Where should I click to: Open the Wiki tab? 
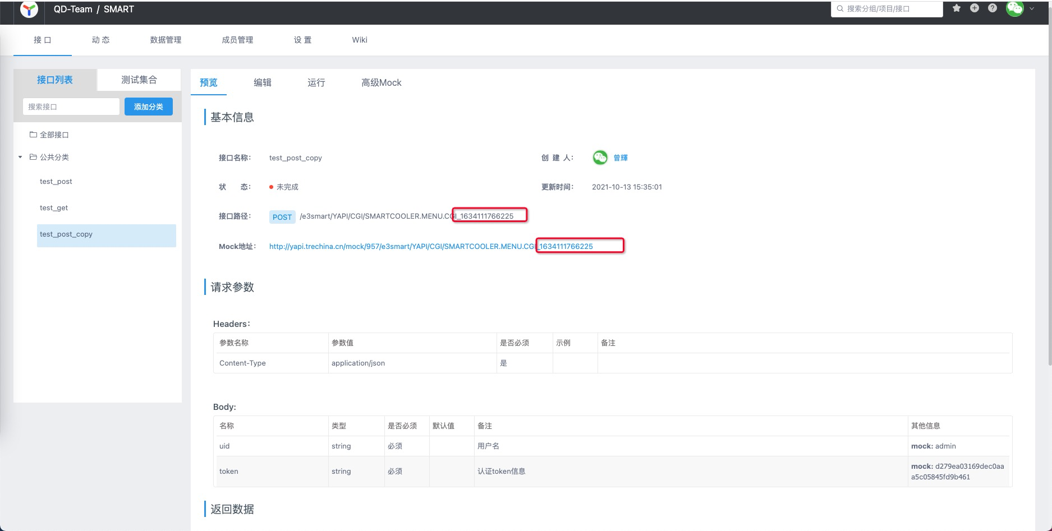pyautogui.click(x=360, y=40)
